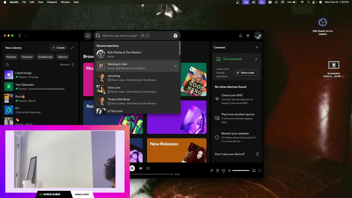Image resolution: width=352 pixels, height=198 pixels.
Task: Select Three Little Birds music video result
Action: point(137,101)
